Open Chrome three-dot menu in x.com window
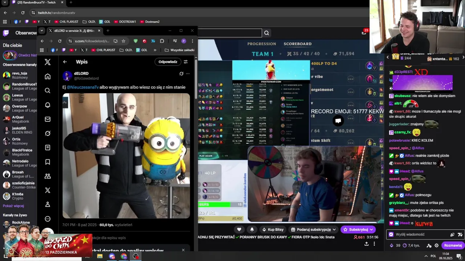Screen dimensions: 465x261 (192, 41)
